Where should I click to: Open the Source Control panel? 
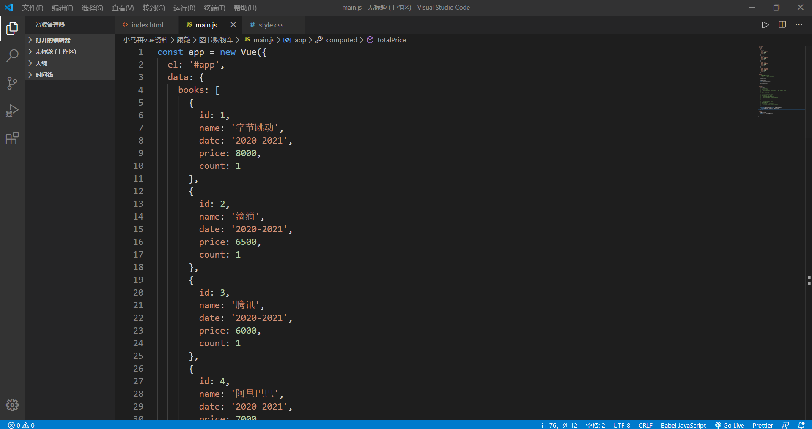[12, 83]
